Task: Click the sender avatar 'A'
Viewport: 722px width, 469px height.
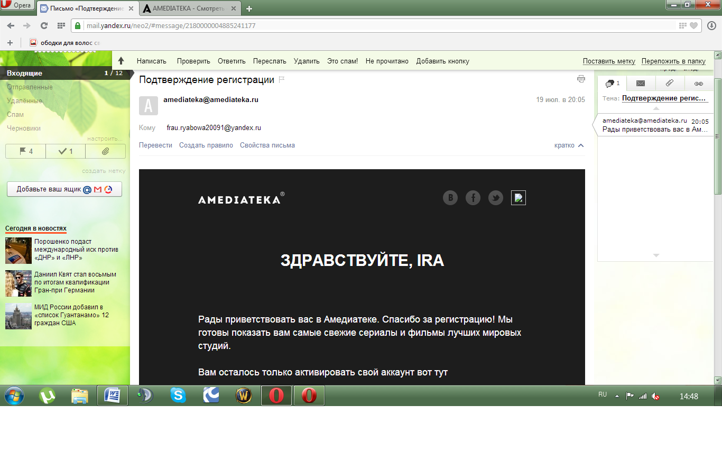Action: coord(149,106)
